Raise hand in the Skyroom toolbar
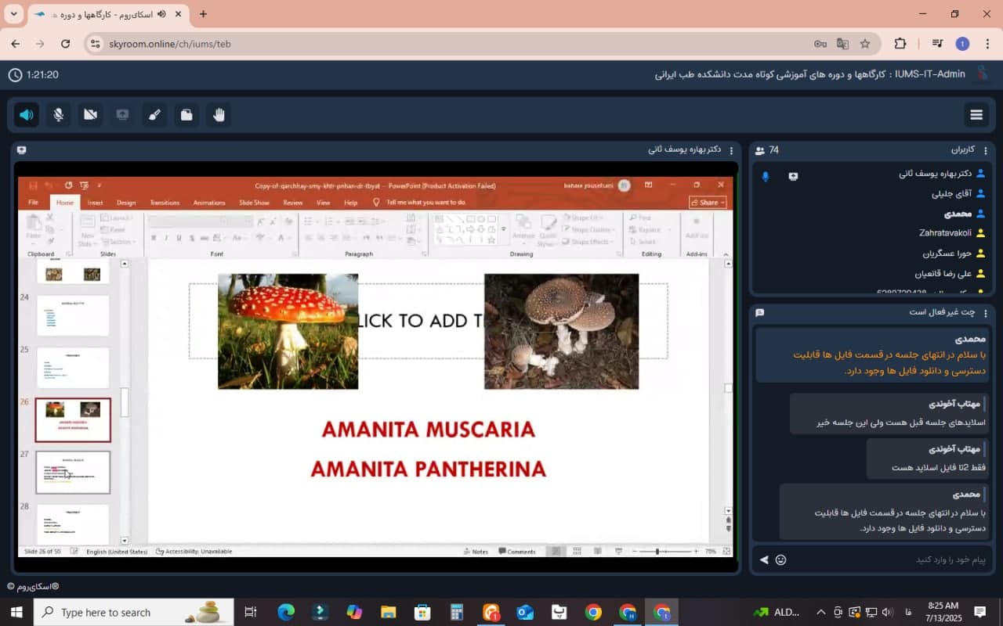The height and width of the screenshot is (626, 1003). click(x=219, y=115)
